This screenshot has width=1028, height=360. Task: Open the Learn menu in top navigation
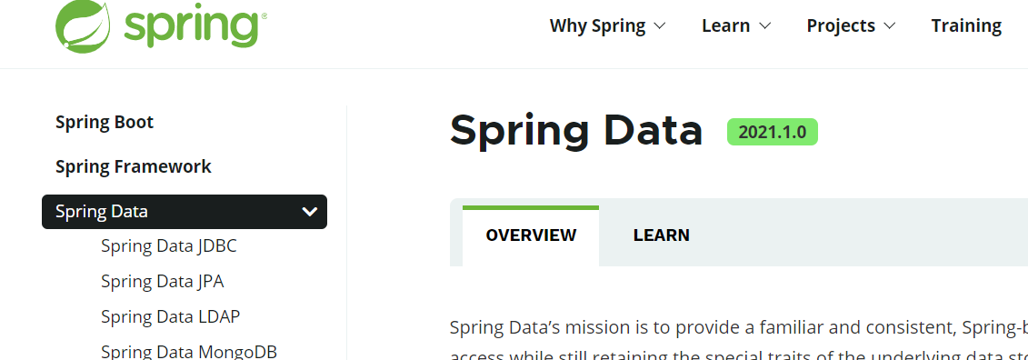tap(725, 25)
